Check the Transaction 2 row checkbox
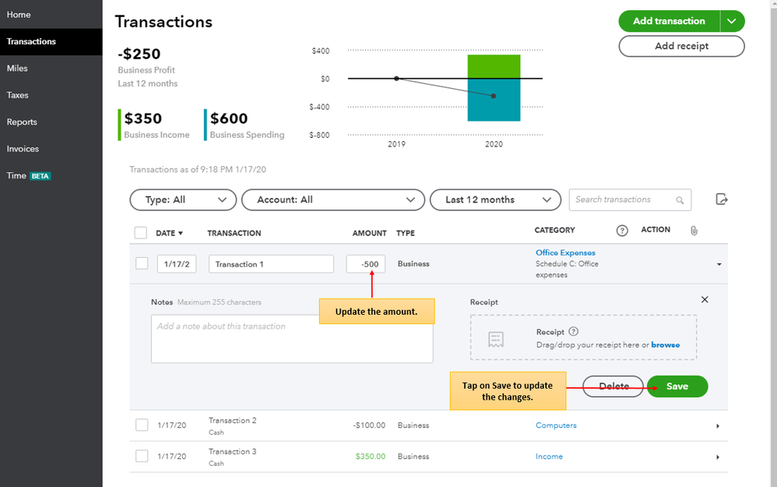The width and height of the screenshot is (777, 487). coord(142,425)
